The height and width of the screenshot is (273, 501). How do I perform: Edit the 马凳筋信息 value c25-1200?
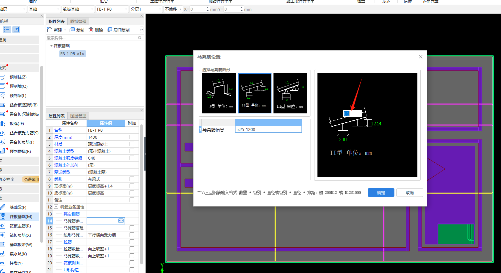tap(268, 129)
